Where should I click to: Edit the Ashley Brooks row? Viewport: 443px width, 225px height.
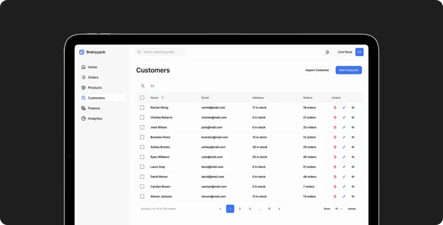[344, 147]
